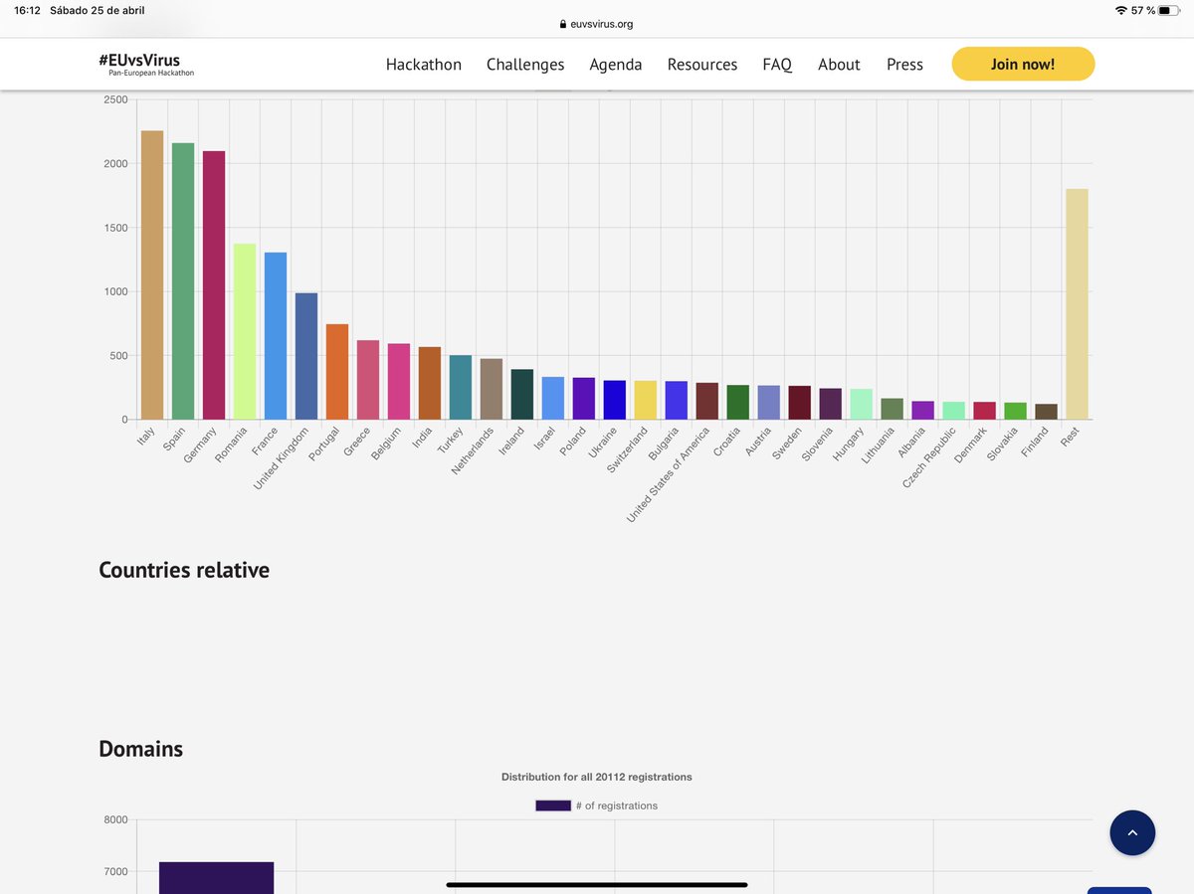The width and height of the screenshot is (1194, 894).
Task: Tap the euvsvirus.org address bar
Action: pyautogui.click(x=597, y=24)
